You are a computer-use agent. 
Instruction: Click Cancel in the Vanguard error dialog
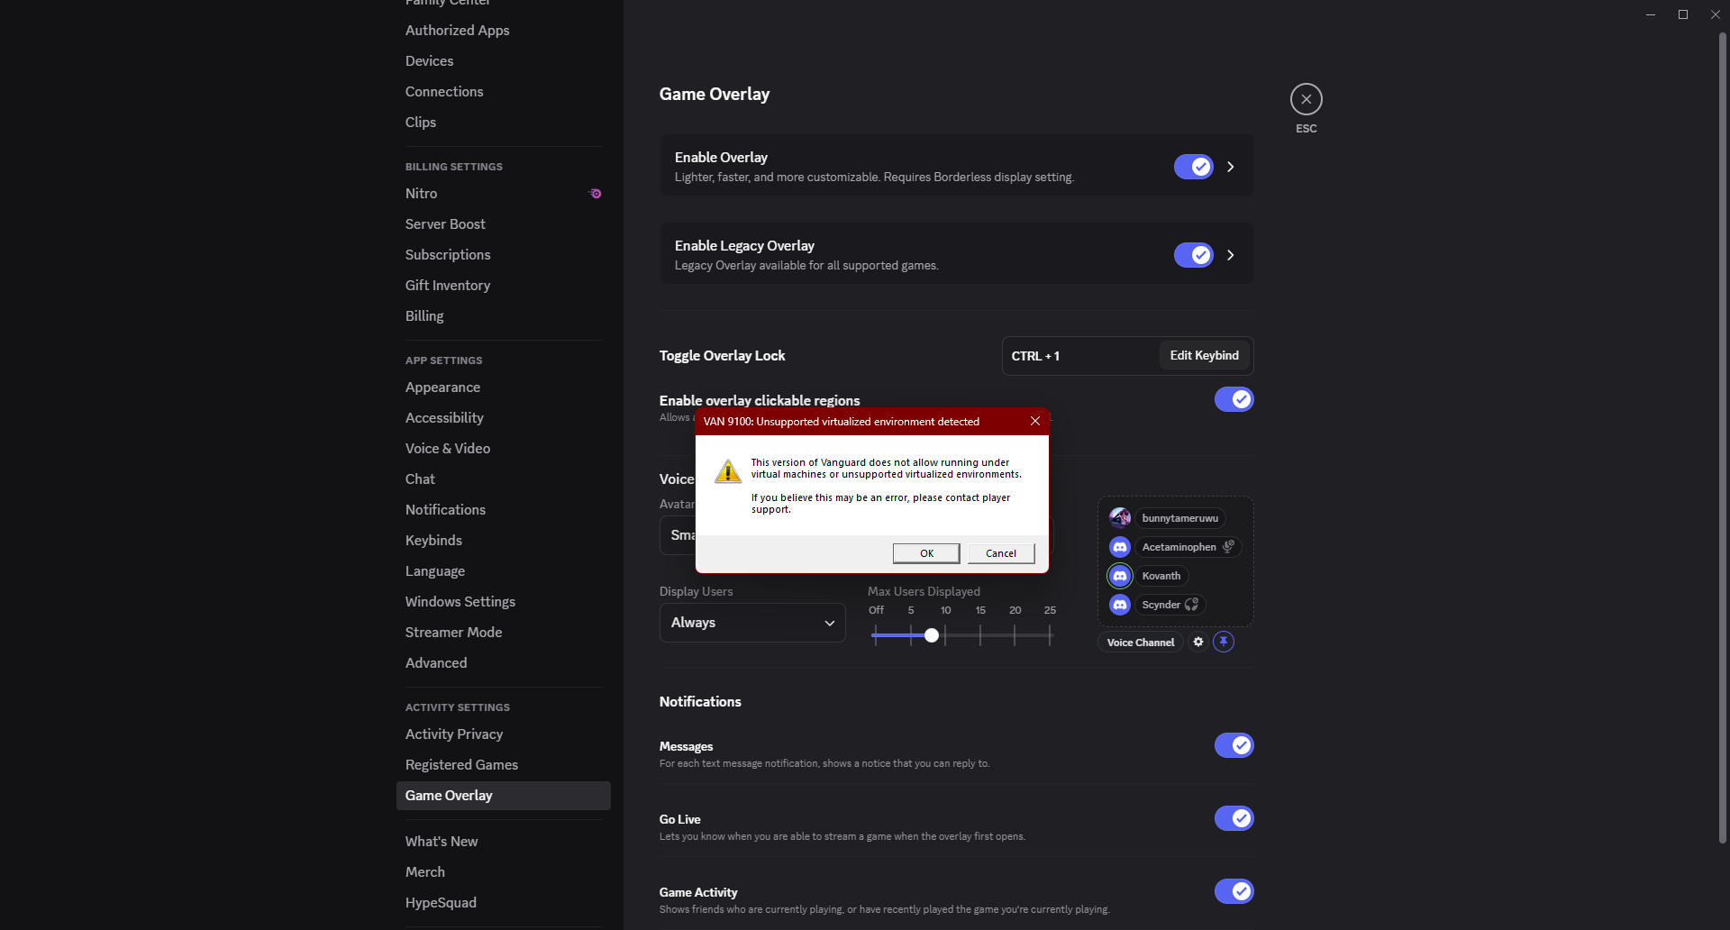(x=1001, y=553)
